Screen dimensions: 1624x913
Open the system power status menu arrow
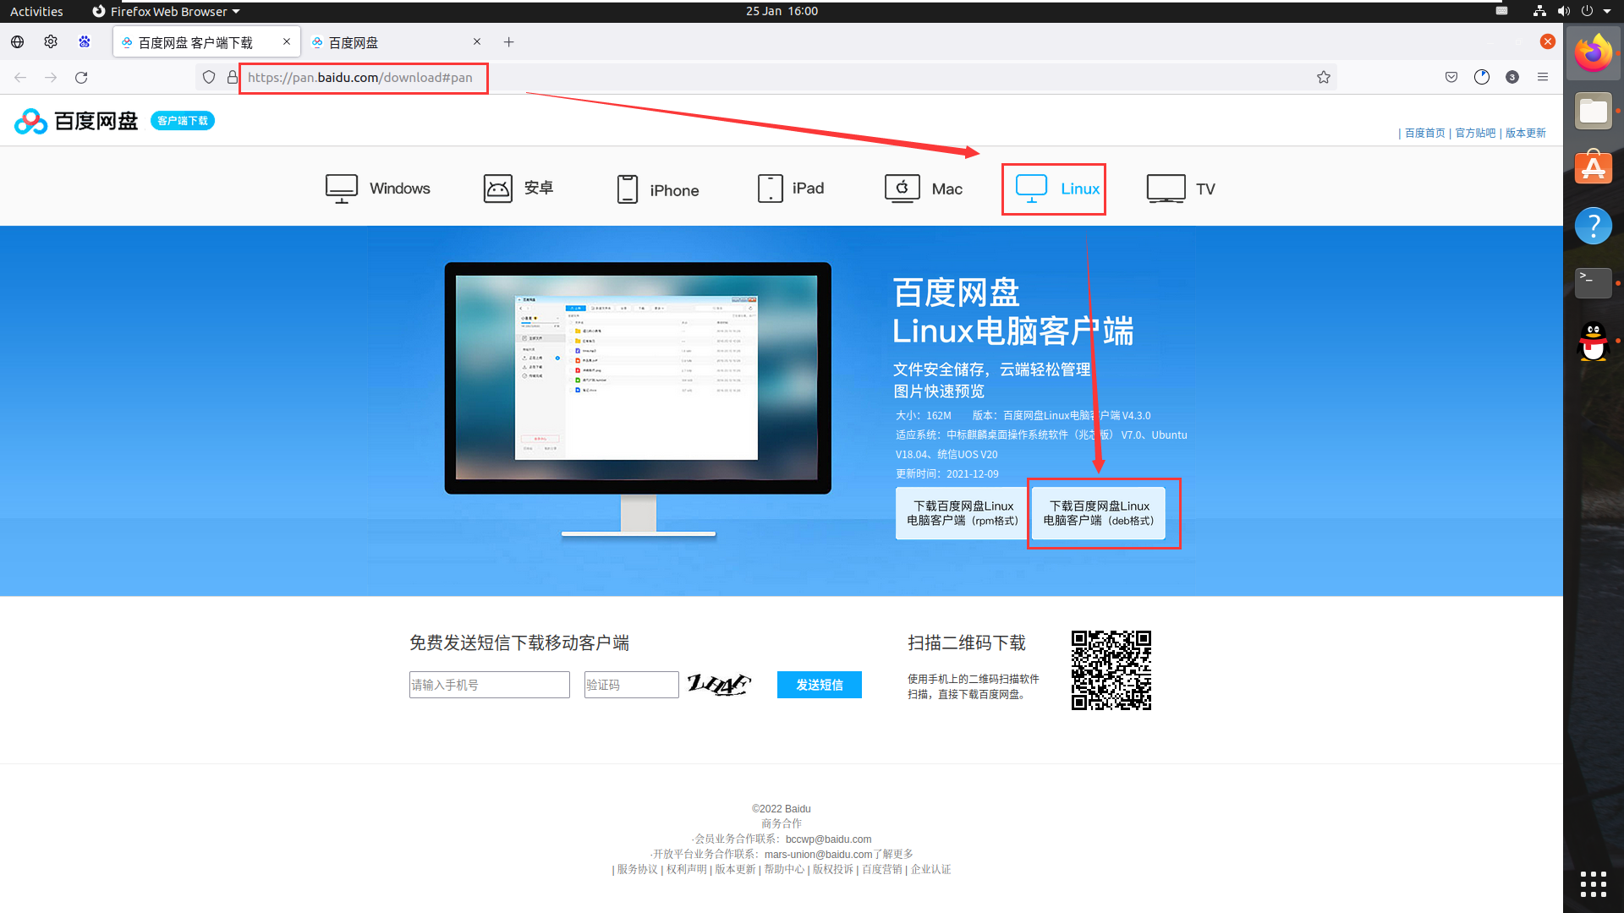[x=1607, y=11]
